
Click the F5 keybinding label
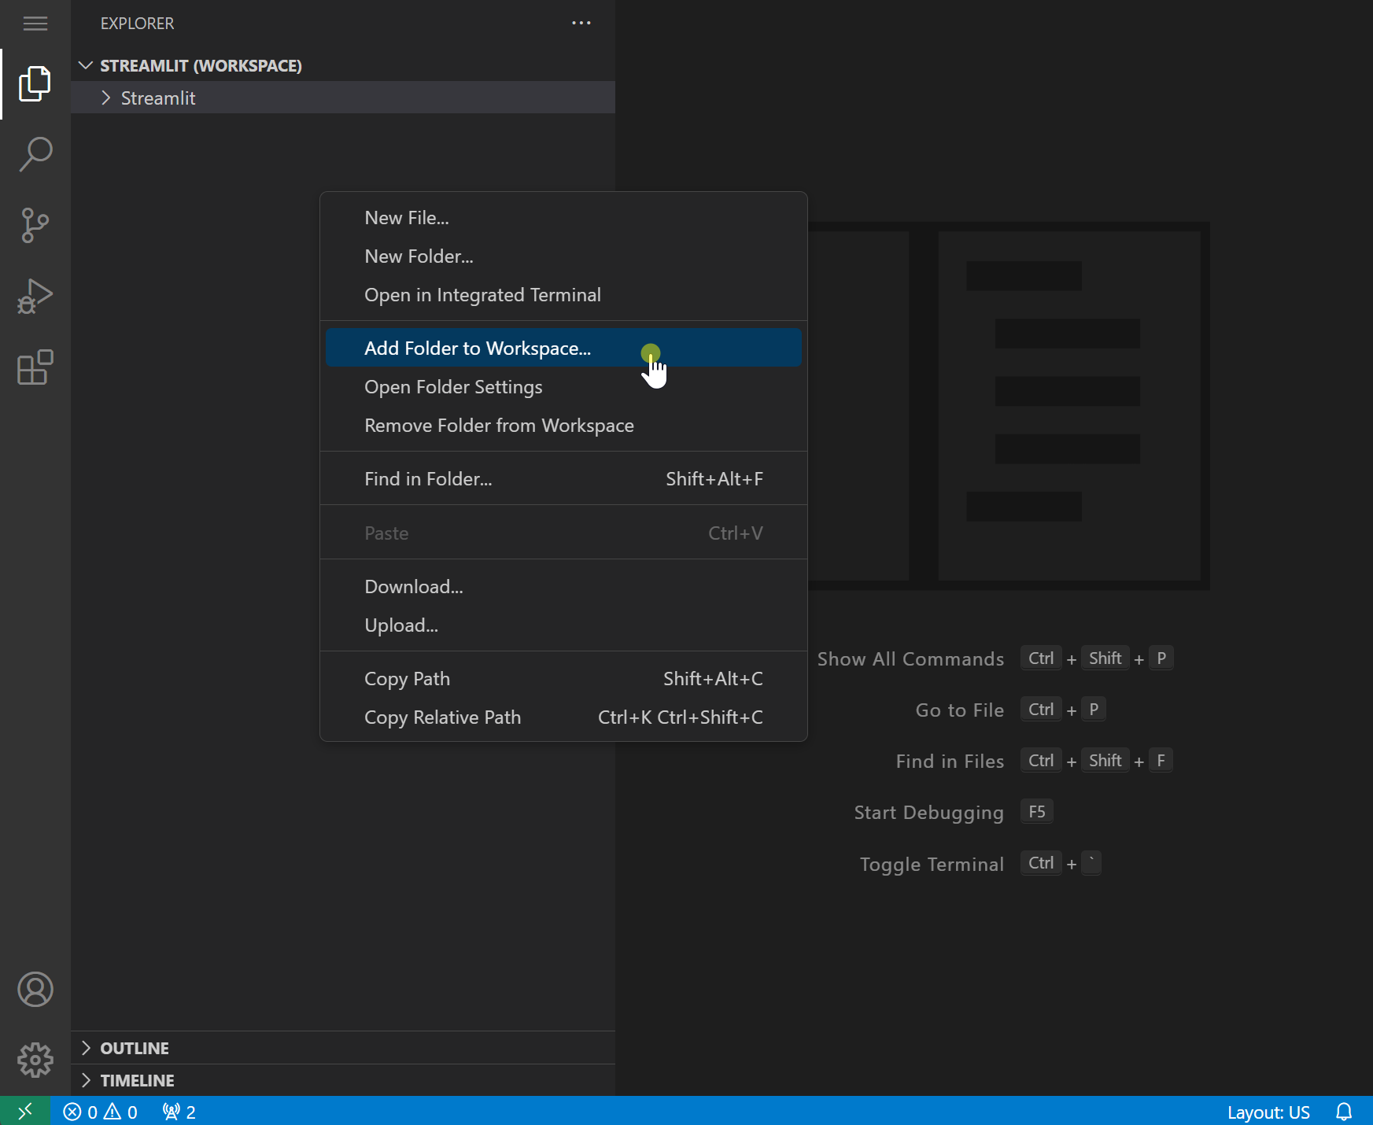[x=1037, y=812]
